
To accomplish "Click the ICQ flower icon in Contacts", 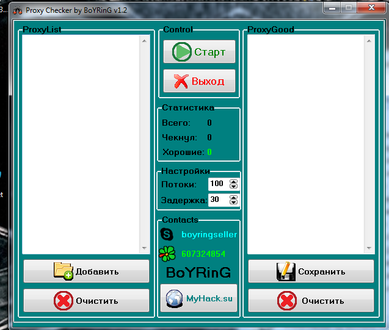I will [x=167, y=254].
